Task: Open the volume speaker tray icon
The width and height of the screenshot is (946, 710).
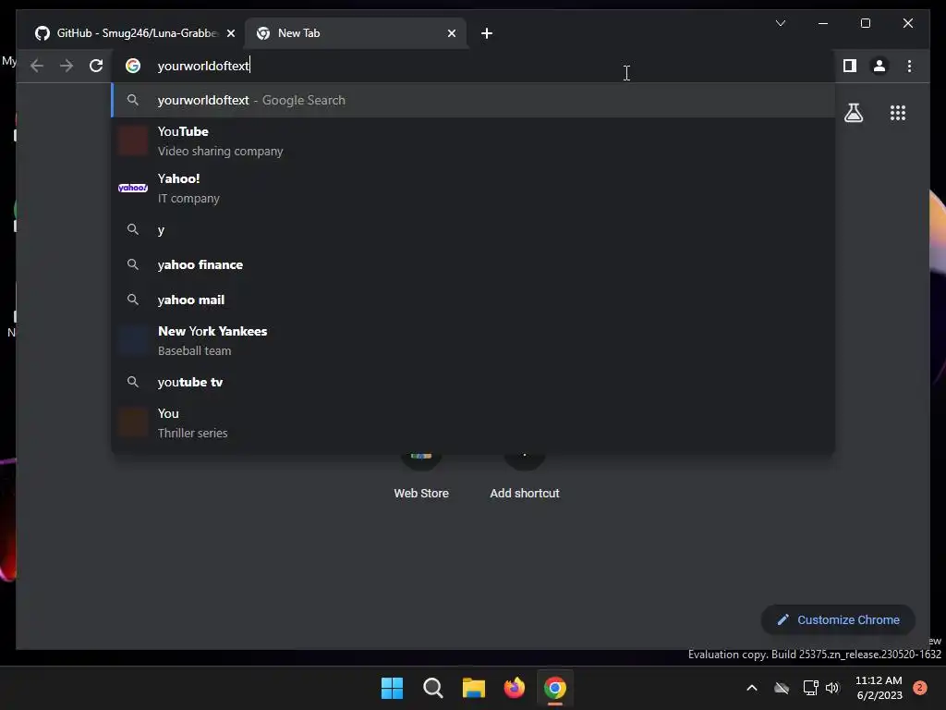Action: pyautogui.click(x=832, y=688)
